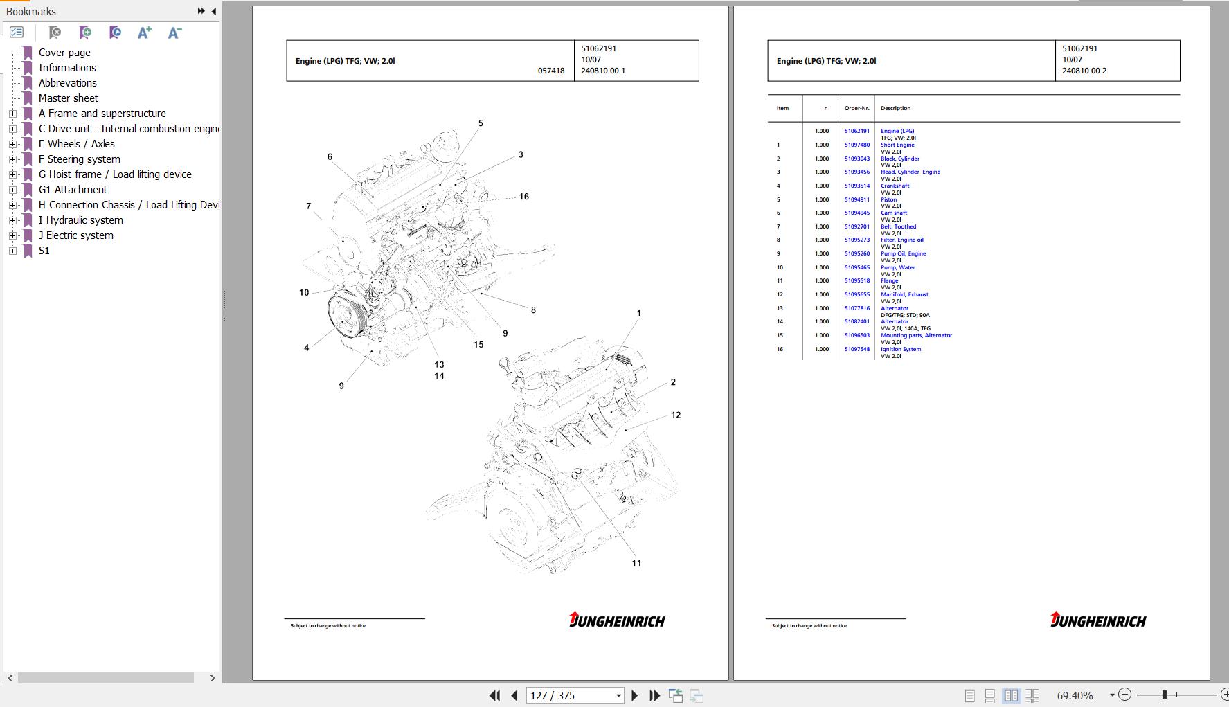Viewport: 1229px width, 707px height.
Task: Expand the A Frame and superstructure bookmark
Action: (12, 114)
